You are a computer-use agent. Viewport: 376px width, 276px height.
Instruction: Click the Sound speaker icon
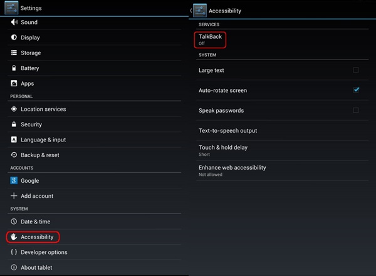(x=14, y=23)
